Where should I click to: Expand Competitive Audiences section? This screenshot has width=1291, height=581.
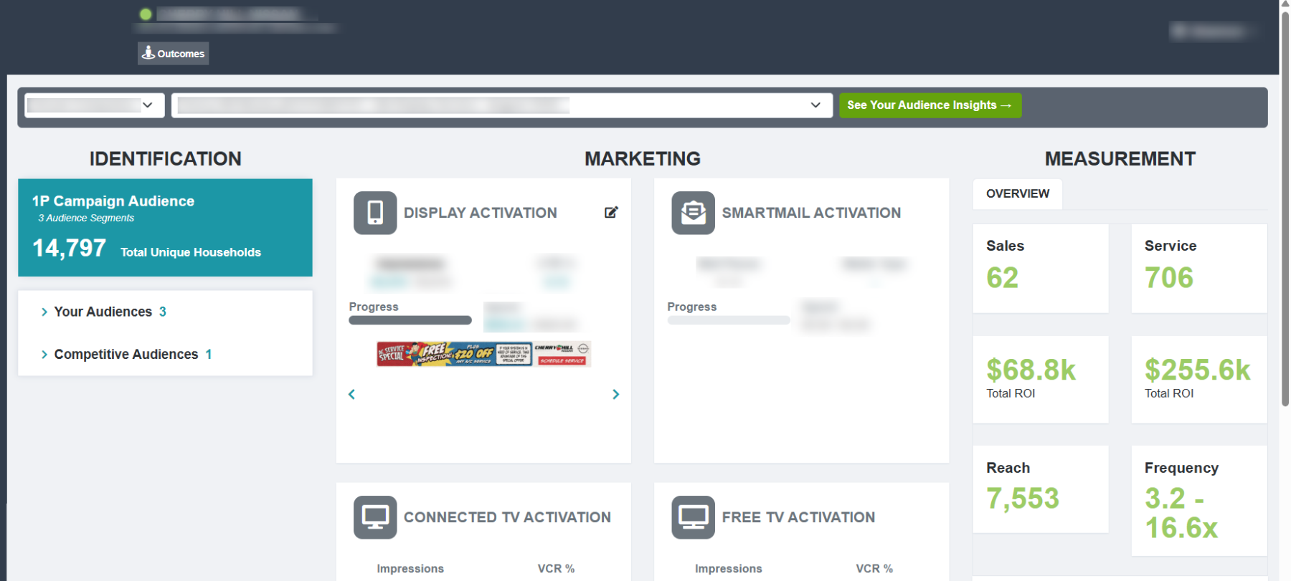pos(126,354)
